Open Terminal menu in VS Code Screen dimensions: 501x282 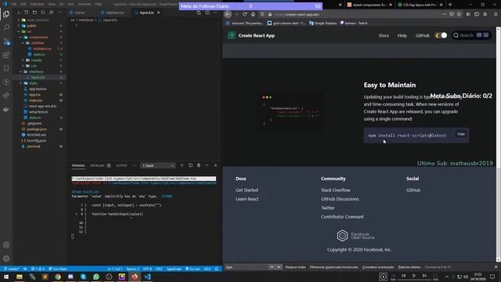tap(85, 4)
